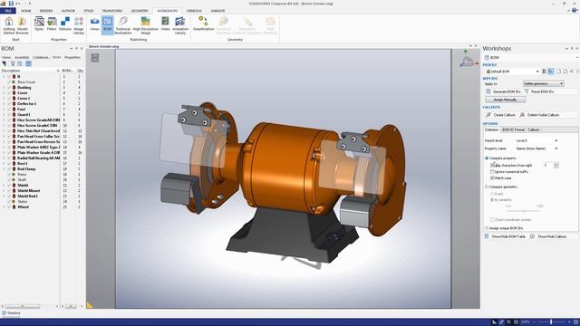
Task: Expand the Cover tree row
Action: coord(4,92)
